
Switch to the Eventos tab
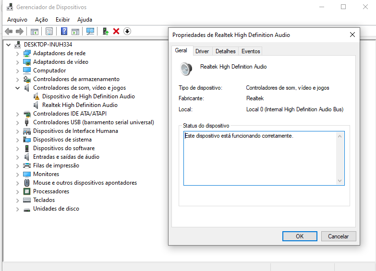(251, 51)
